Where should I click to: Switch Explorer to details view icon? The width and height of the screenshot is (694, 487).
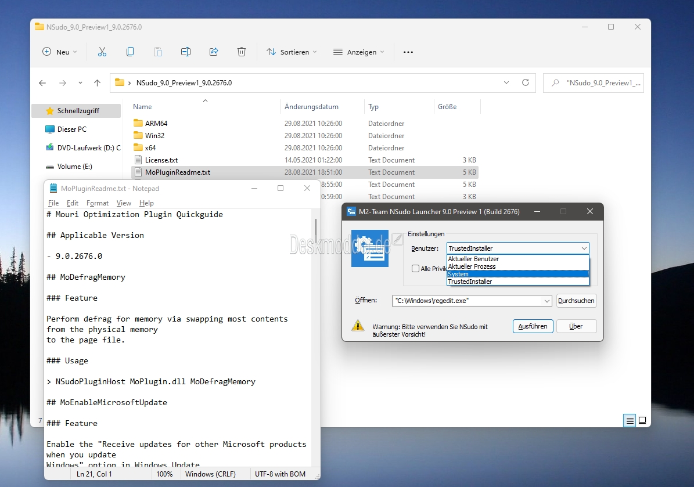point(630,420)
